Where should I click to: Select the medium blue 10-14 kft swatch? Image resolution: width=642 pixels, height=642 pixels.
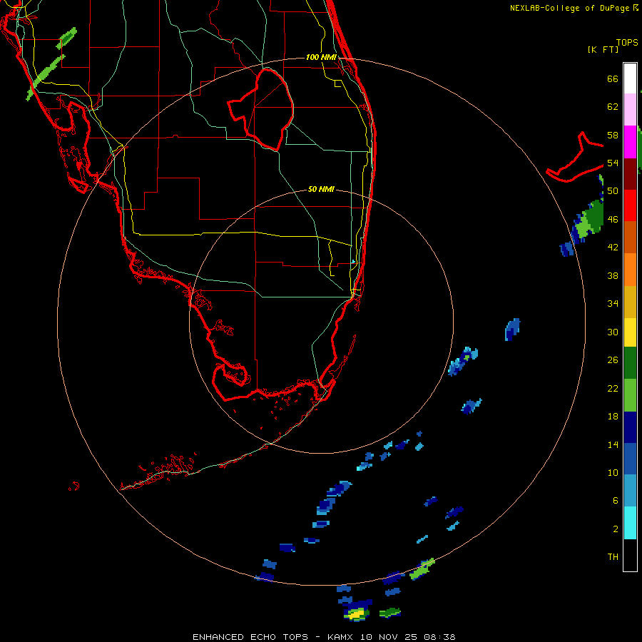click(x=630, y=459)
